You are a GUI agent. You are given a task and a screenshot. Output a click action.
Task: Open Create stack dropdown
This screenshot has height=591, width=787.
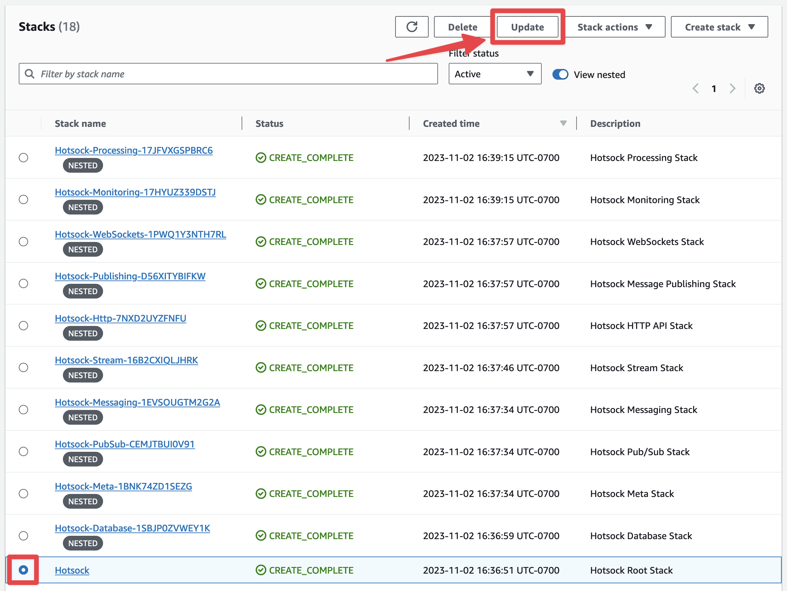coord(719,27)
